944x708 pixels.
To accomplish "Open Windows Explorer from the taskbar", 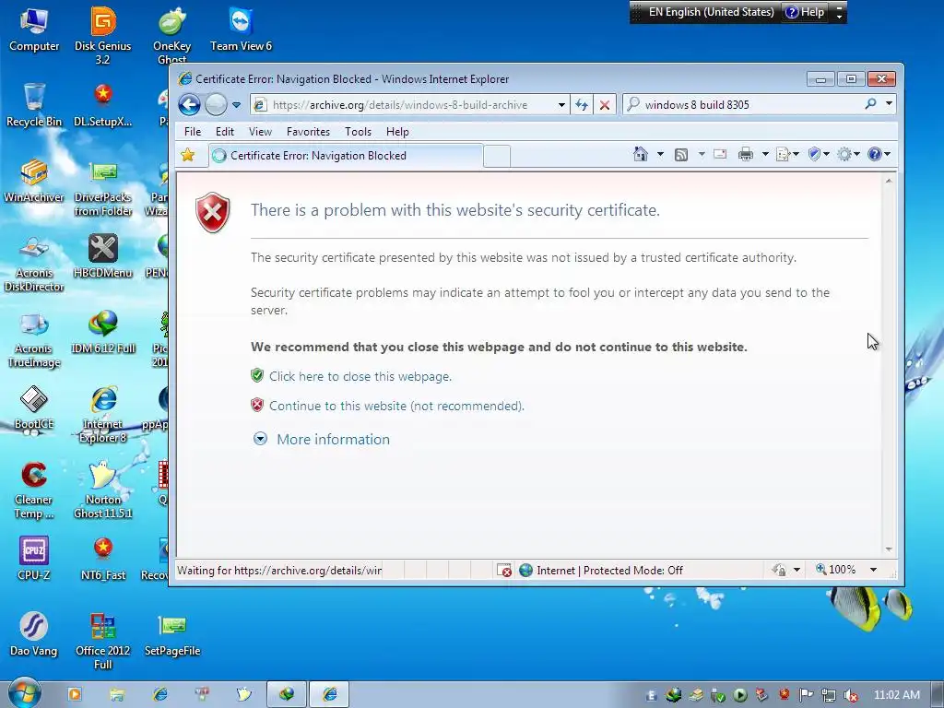I will point(117,695).
